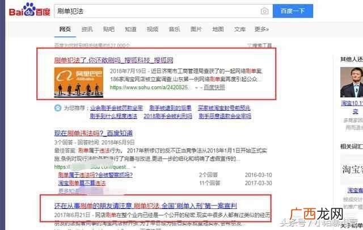Screen dimensions: 363x230
Task: Switch to the 知道 tab
Action: [130, 29]
